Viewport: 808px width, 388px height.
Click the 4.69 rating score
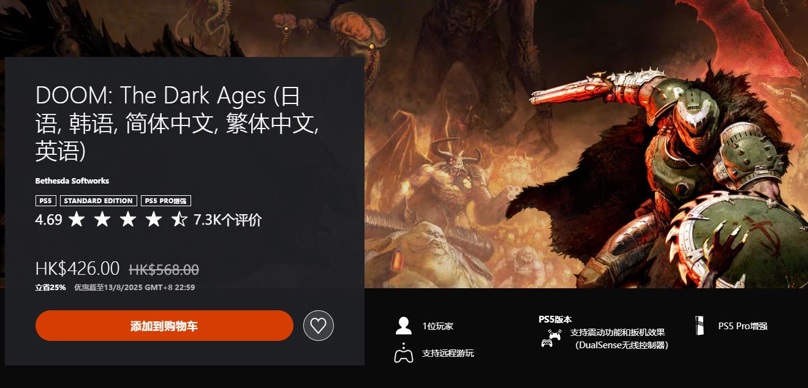point(49,220)
